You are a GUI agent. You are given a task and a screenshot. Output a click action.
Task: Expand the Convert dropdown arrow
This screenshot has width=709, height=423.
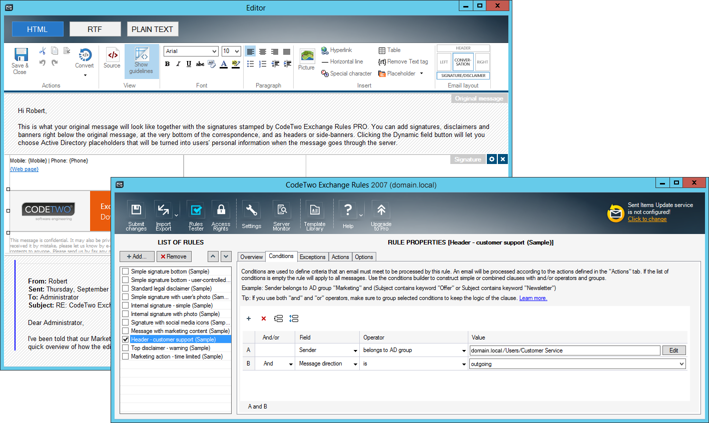pos(85,75)
